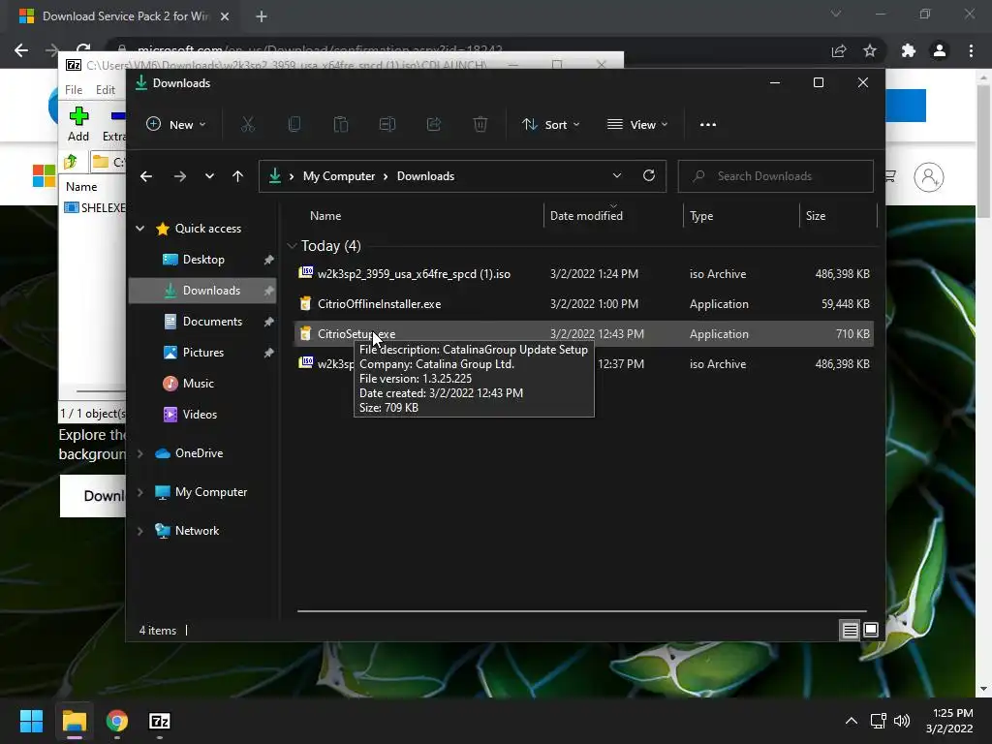Click the Rename icon in Explorer toolbar
Screen dimensions: 992x744
point(387,125)
